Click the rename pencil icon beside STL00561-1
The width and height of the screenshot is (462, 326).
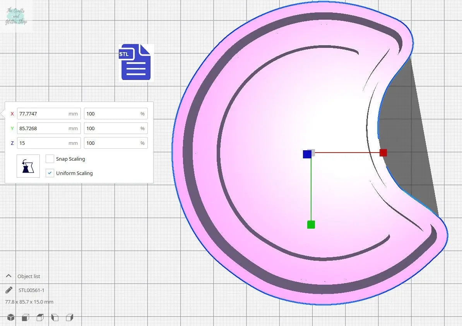point(9,290)
